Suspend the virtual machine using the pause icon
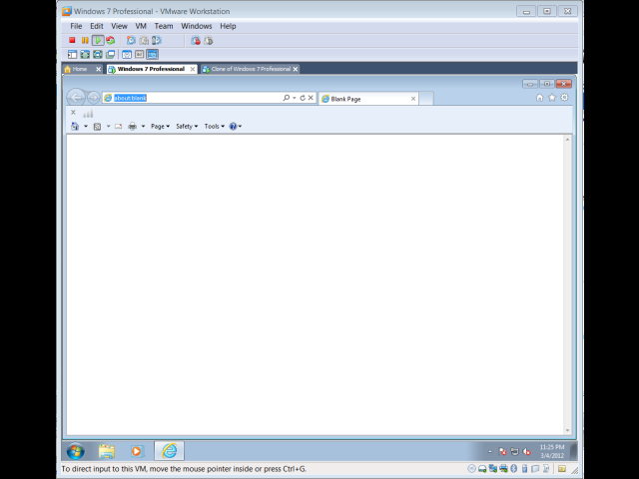 click(85, 41)
